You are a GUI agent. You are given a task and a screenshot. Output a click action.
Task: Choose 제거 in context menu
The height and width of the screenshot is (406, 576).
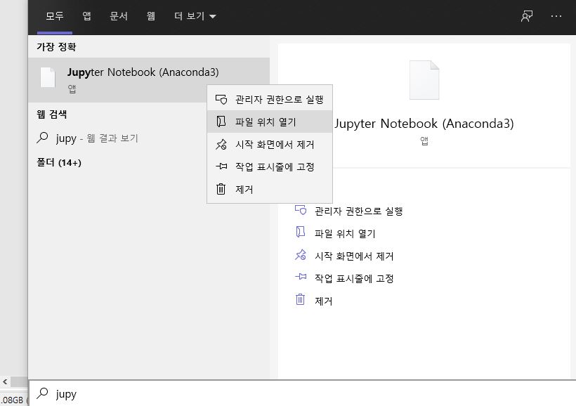270,189
